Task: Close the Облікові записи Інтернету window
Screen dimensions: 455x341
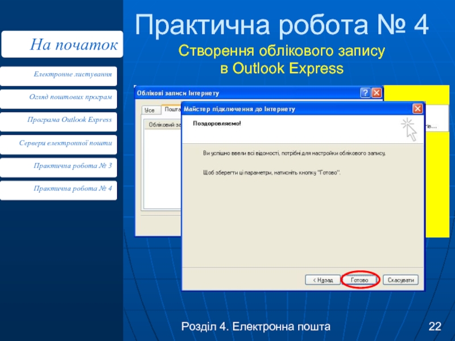Action: click(377, 93)
